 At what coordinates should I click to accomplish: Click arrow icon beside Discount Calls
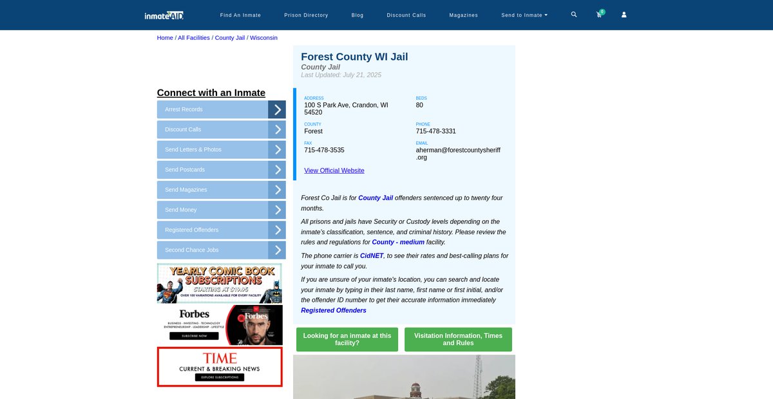coord(277,129)
